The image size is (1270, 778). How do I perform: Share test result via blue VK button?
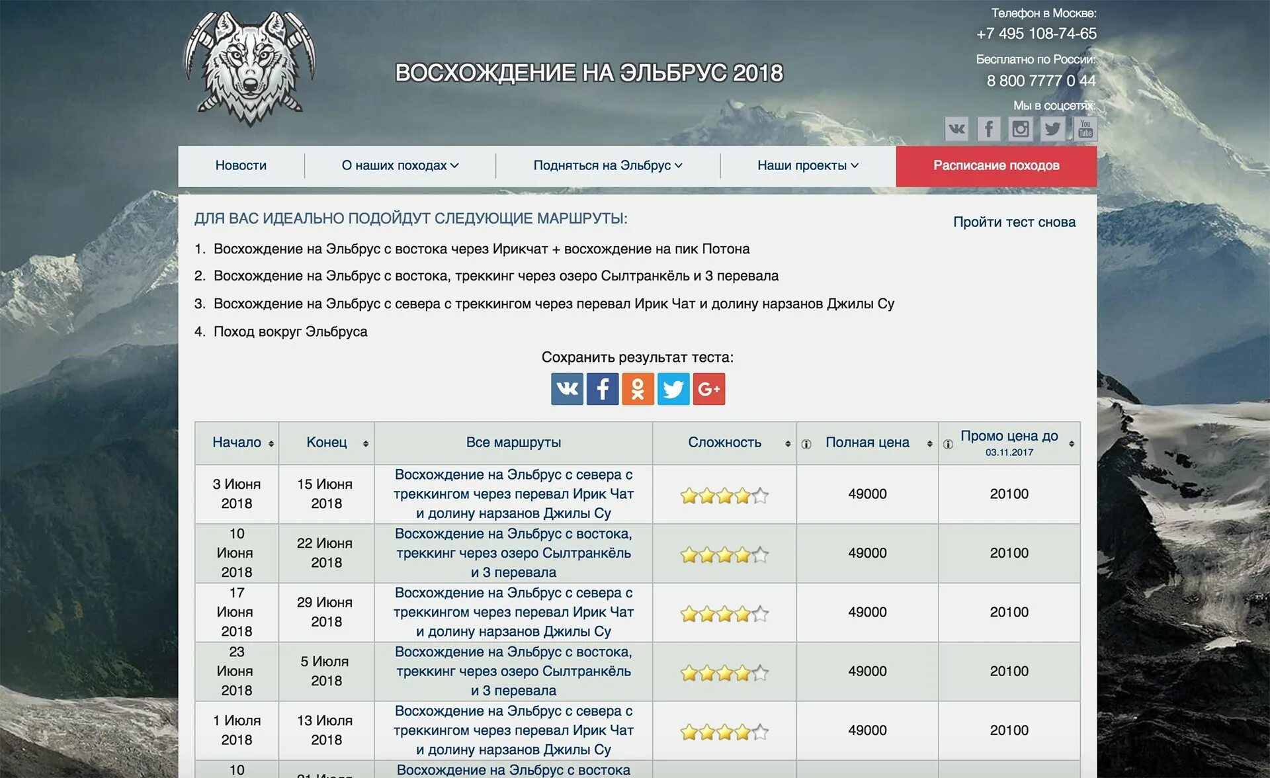pyautogui.click(x=567, y=389)
